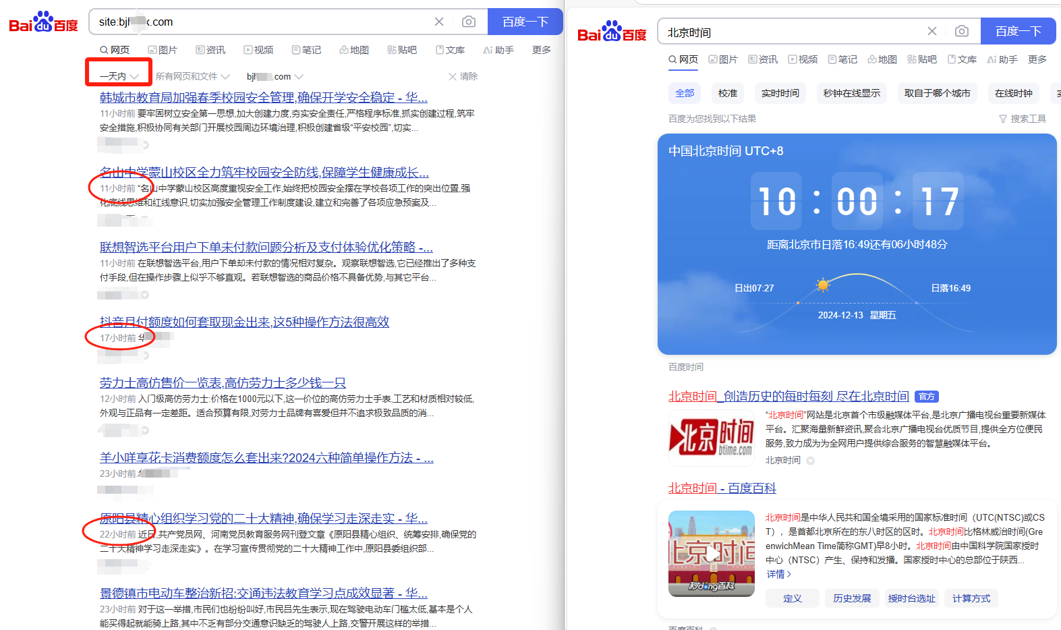Select 网页 tab in the left window

(115, 50)
